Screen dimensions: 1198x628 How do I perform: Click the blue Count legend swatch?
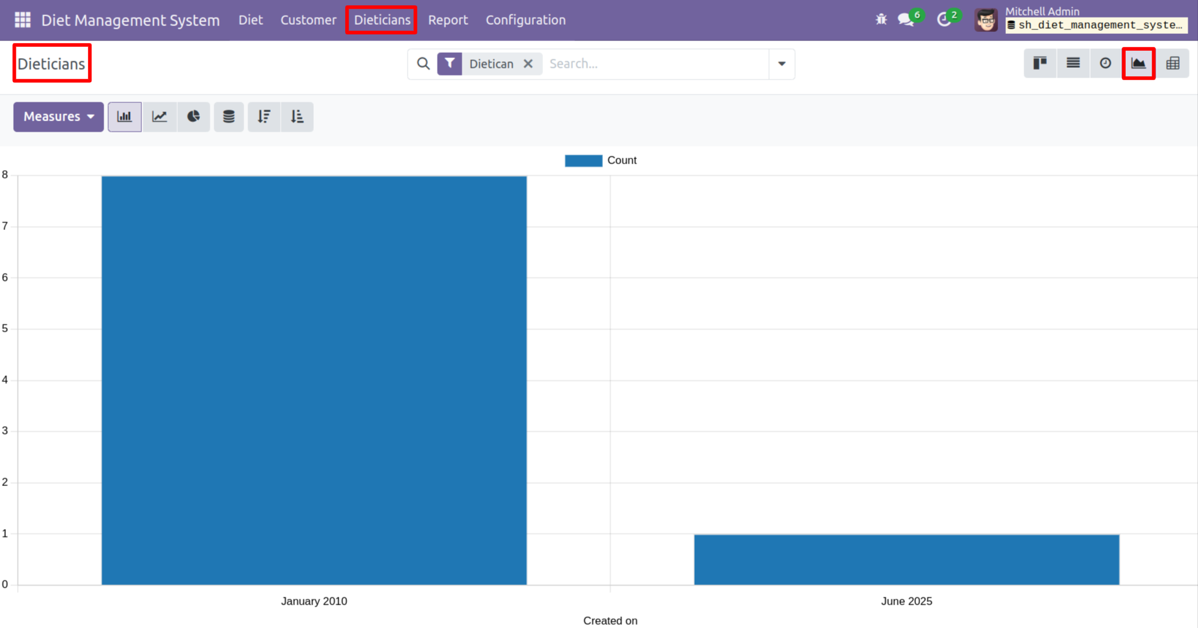[x=583, y=161]
